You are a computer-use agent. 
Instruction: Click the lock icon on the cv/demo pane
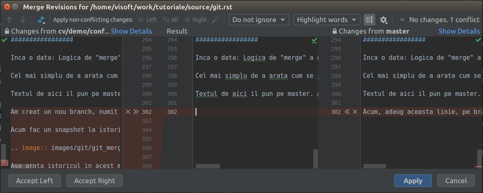(7, 31)
